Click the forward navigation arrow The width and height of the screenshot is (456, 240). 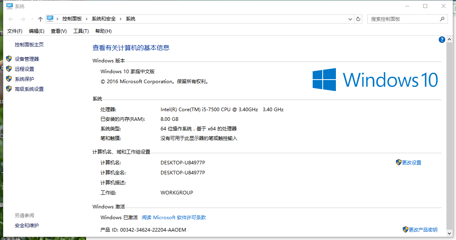(x=22, y=19)
